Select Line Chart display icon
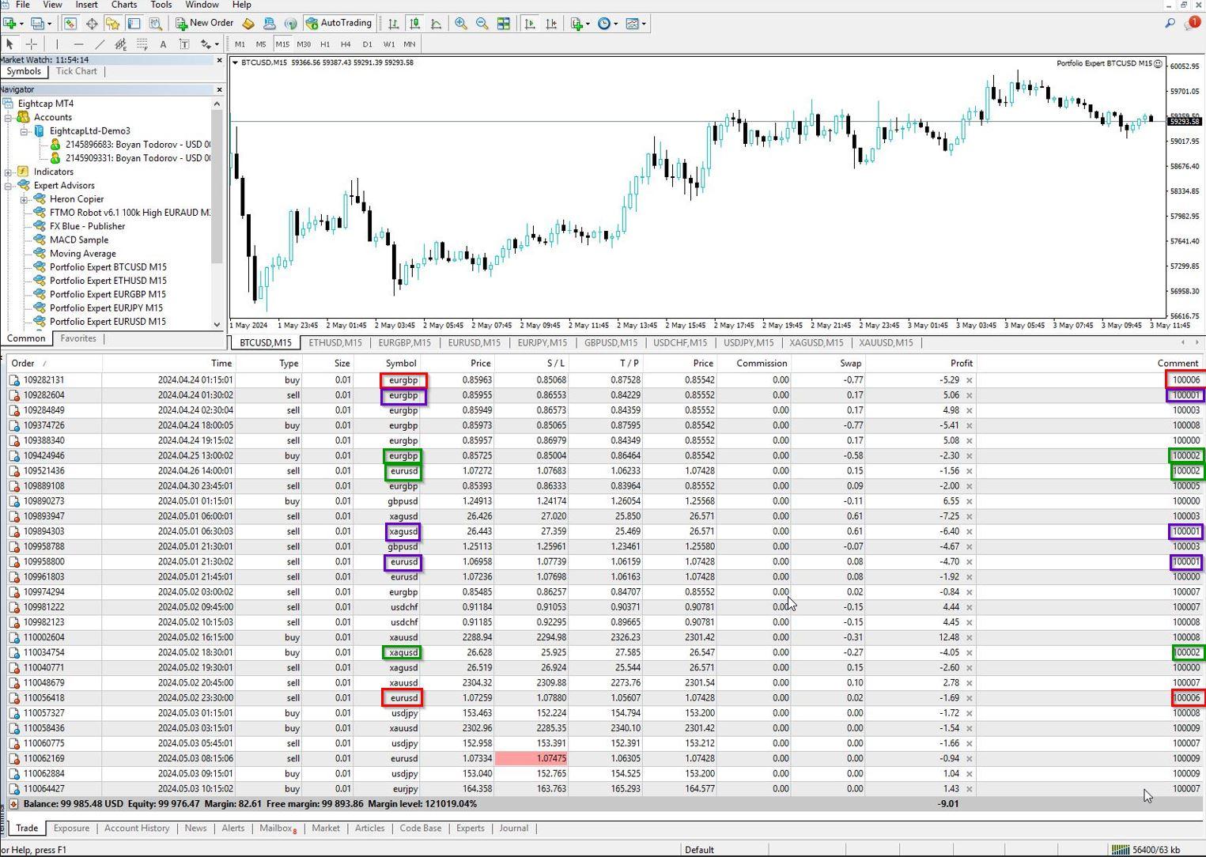The height and width of the screenshot is (857, 1206). (436, 24)
